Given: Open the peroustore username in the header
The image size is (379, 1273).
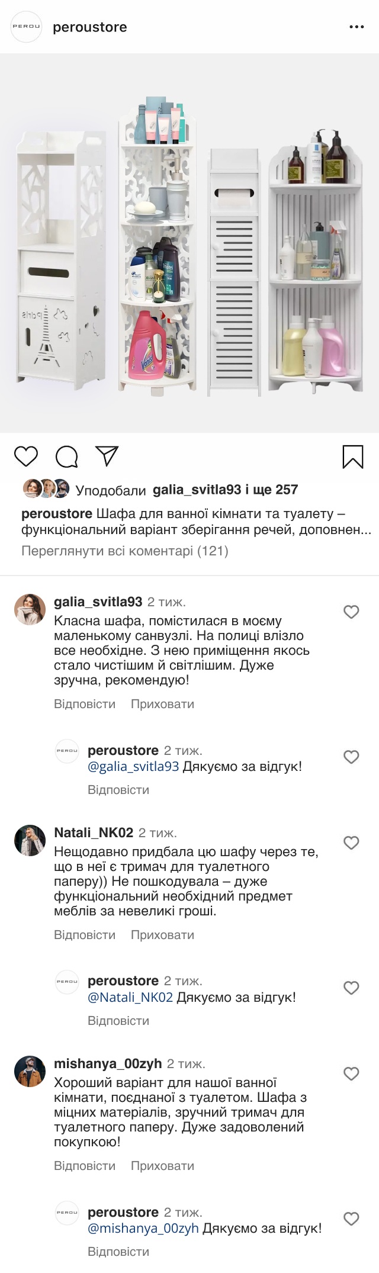Looking at the screenshot, I should 90,27.
